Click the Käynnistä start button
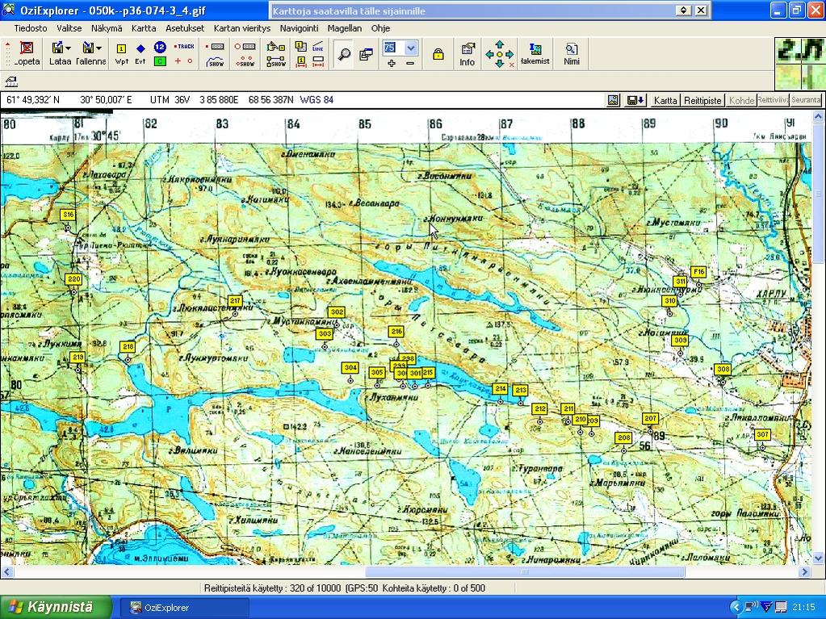 [x=52, y=607]
